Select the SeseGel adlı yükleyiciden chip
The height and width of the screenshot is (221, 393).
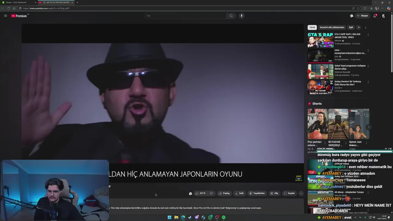332,27
